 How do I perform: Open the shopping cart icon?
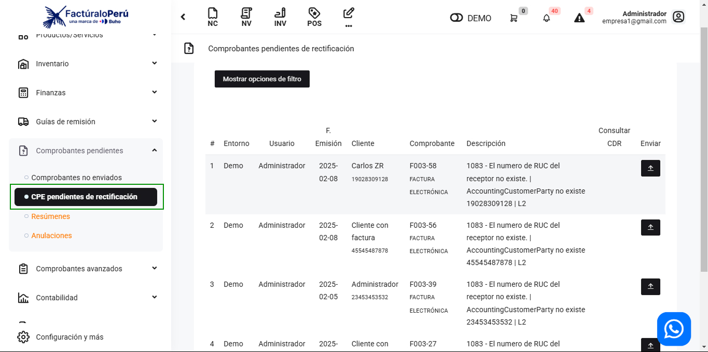pyautogui.click(x=513, y=18)
